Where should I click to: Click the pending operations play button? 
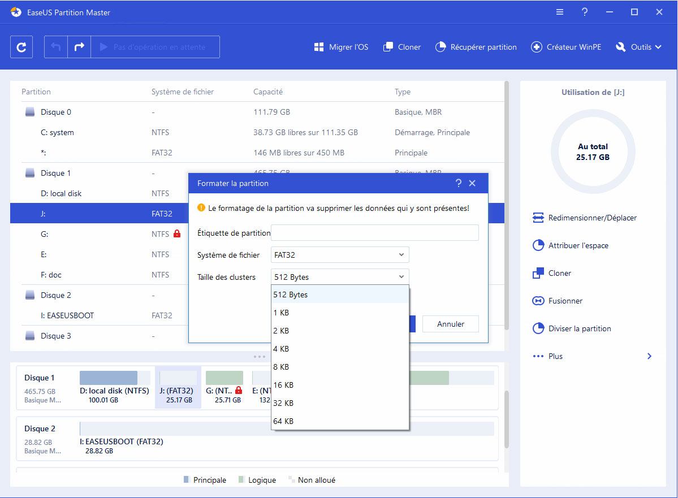(x=156, y=47)
